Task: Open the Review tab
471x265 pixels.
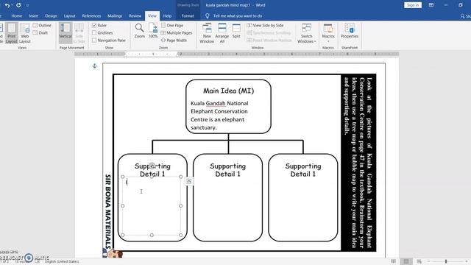Action: pyautogui.click(x=135, y=16)
